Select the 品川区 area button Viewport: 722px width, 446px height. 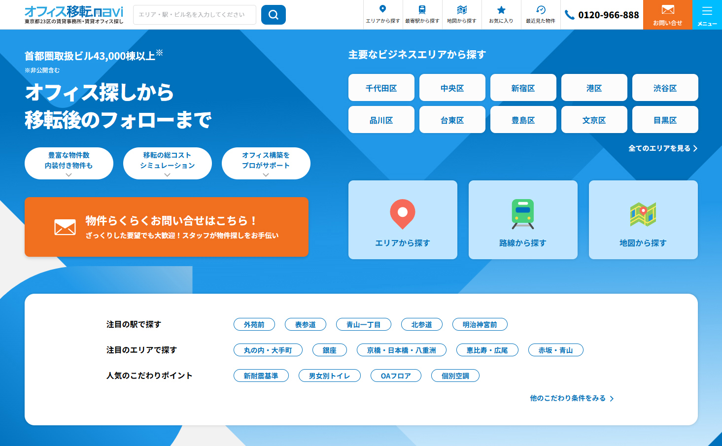tap(381, 120)
